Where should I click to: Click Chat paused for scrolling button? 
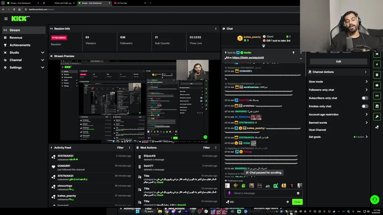pyautogui.click(x=264, y=173)
